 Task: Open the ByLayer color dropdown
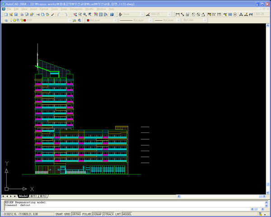(x=116, y=20)
